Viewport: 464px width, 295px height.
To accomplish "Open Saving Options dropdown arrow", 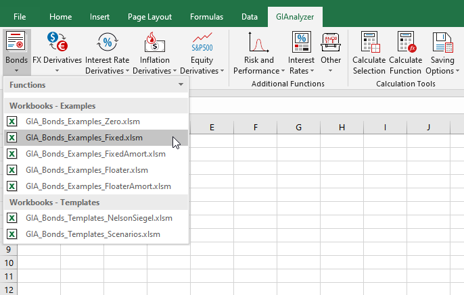I will (457, 71).
